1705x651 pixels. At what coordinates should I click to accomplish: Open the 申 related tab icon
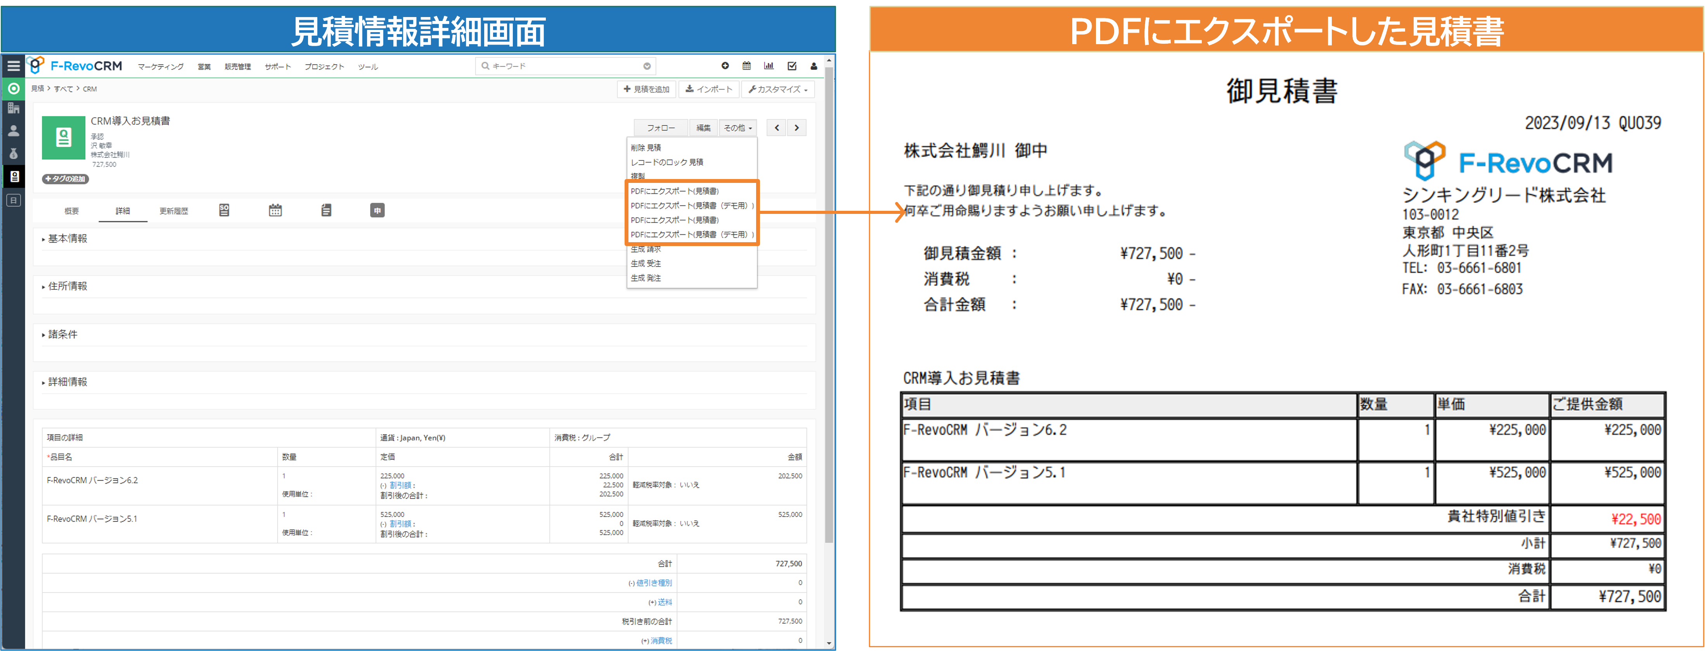tap(377, 210)
